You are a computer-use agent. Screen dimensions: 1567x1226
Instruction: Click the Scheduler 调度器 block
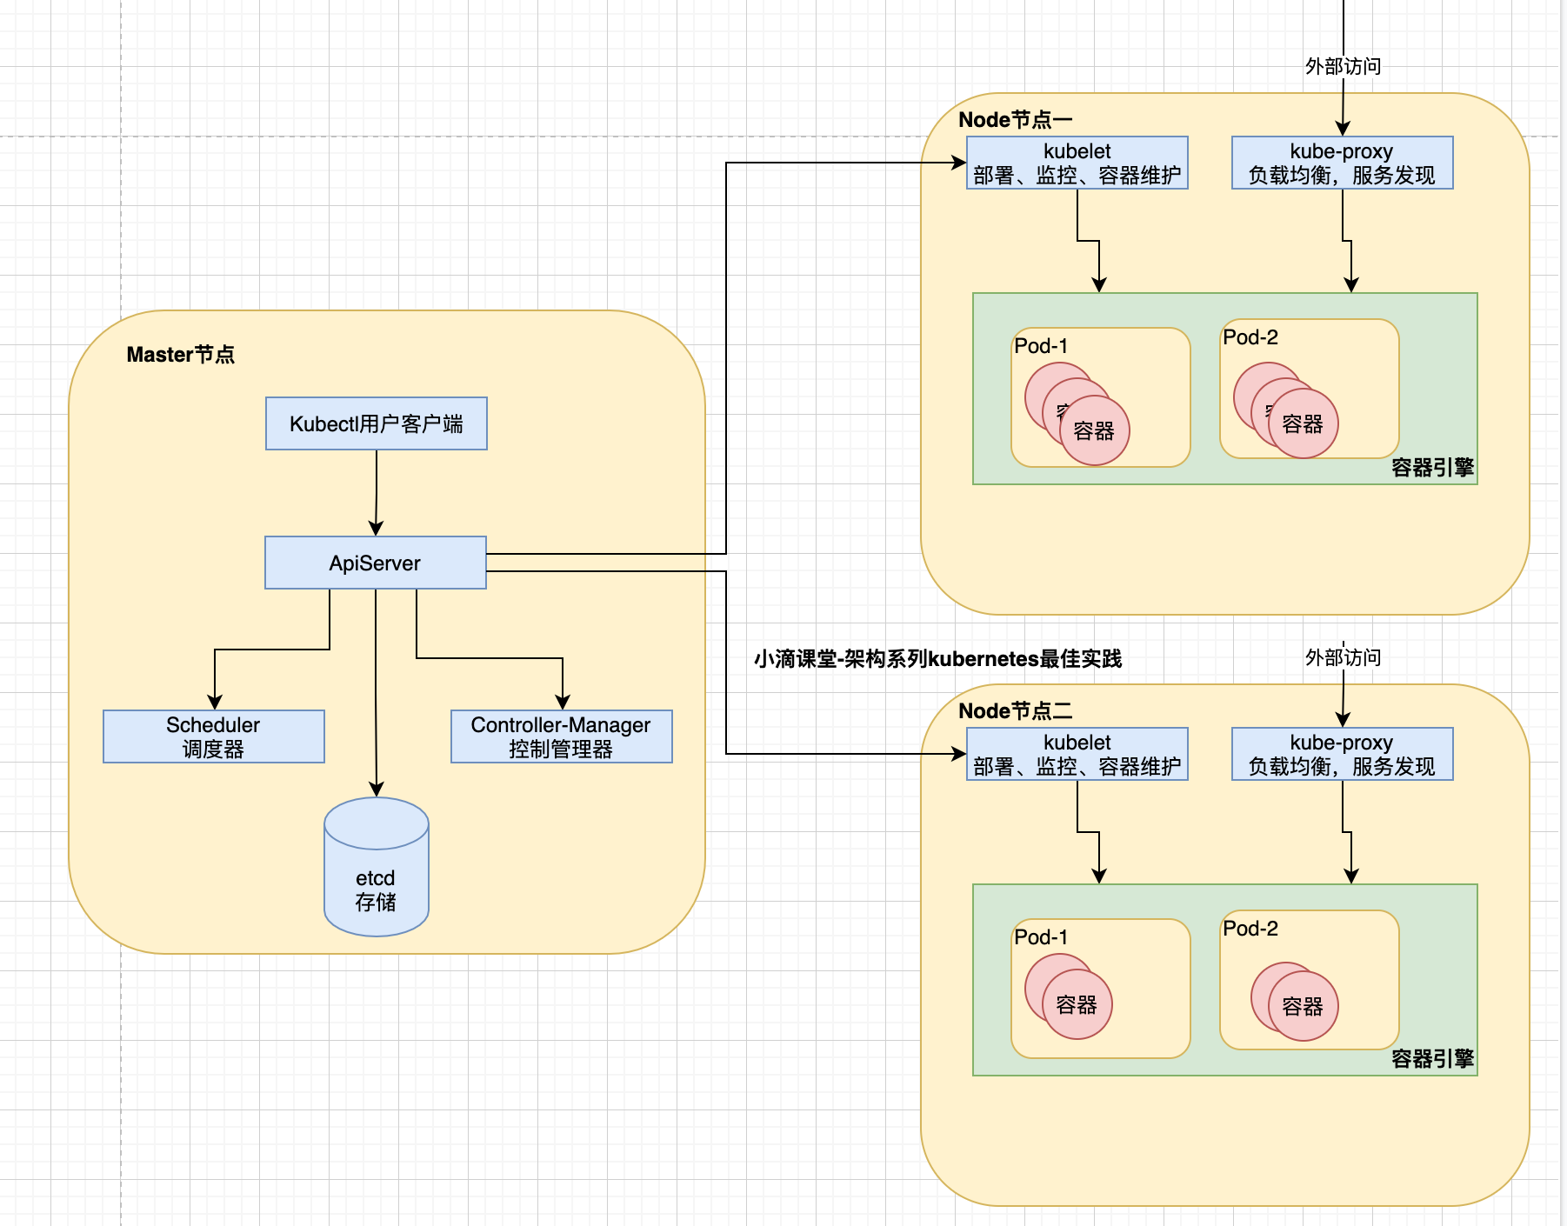click(213, 736)
